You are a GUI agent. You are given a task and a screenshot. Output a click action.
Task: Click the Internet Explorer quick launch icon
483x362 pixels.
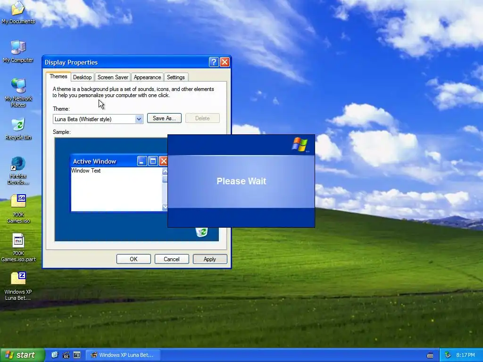click(x=55, y=355)
